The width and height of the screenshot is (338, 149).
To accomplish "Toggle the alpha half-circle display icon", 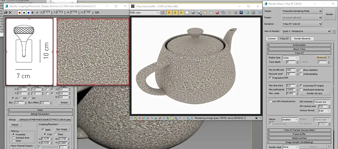I will tap(33, 13).
